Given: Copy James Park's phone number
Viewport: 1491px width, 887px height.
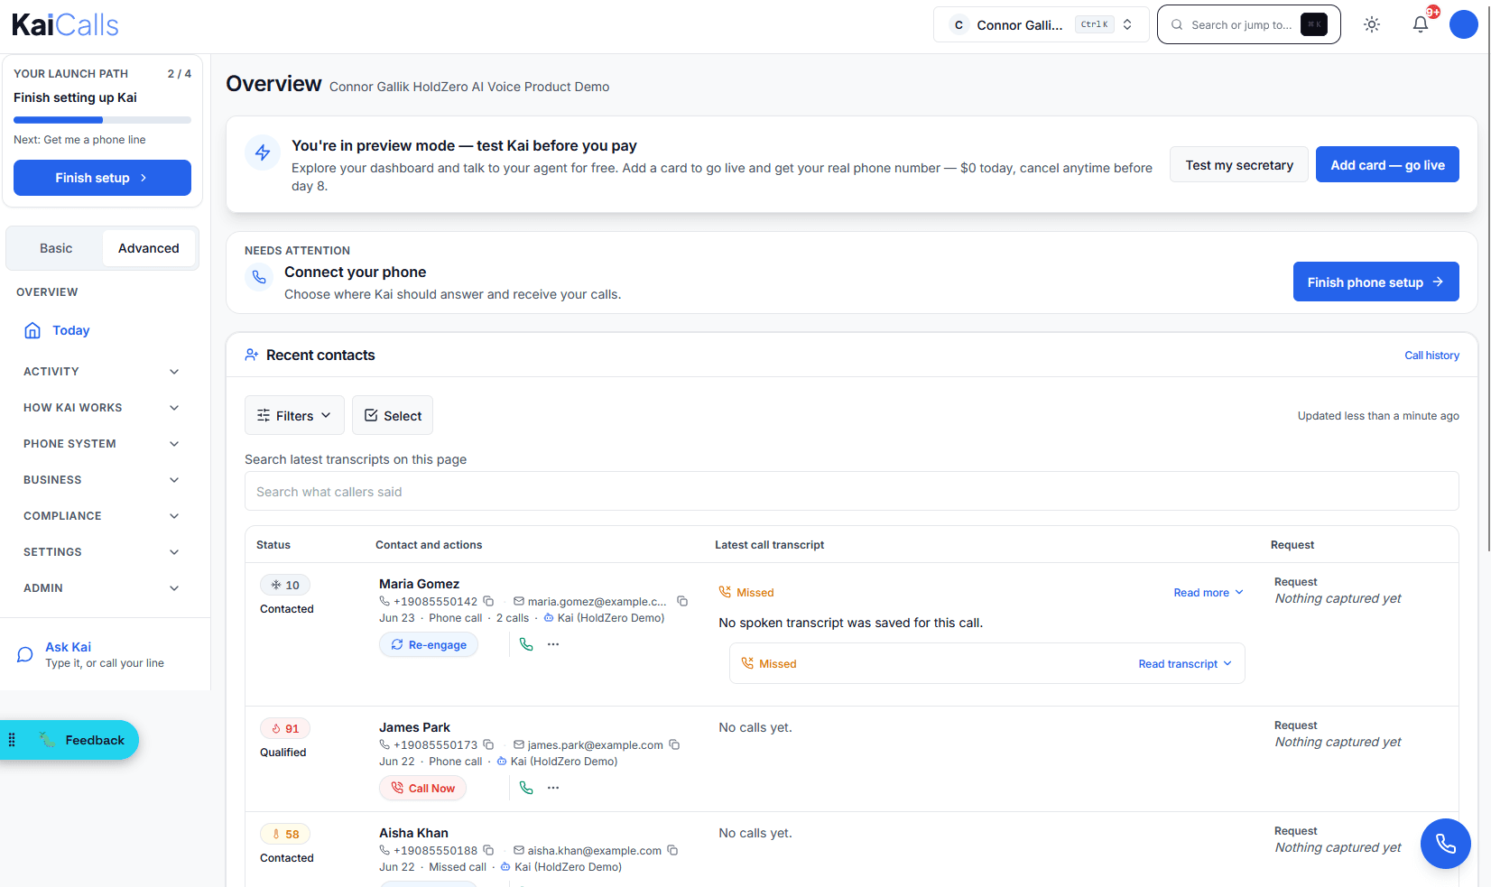Looking at the screenshot, I should [x=488, y=744].
